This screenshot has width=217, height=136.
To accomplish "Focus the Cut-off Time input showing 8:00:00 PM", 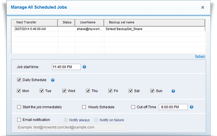I will coord(173,107).
